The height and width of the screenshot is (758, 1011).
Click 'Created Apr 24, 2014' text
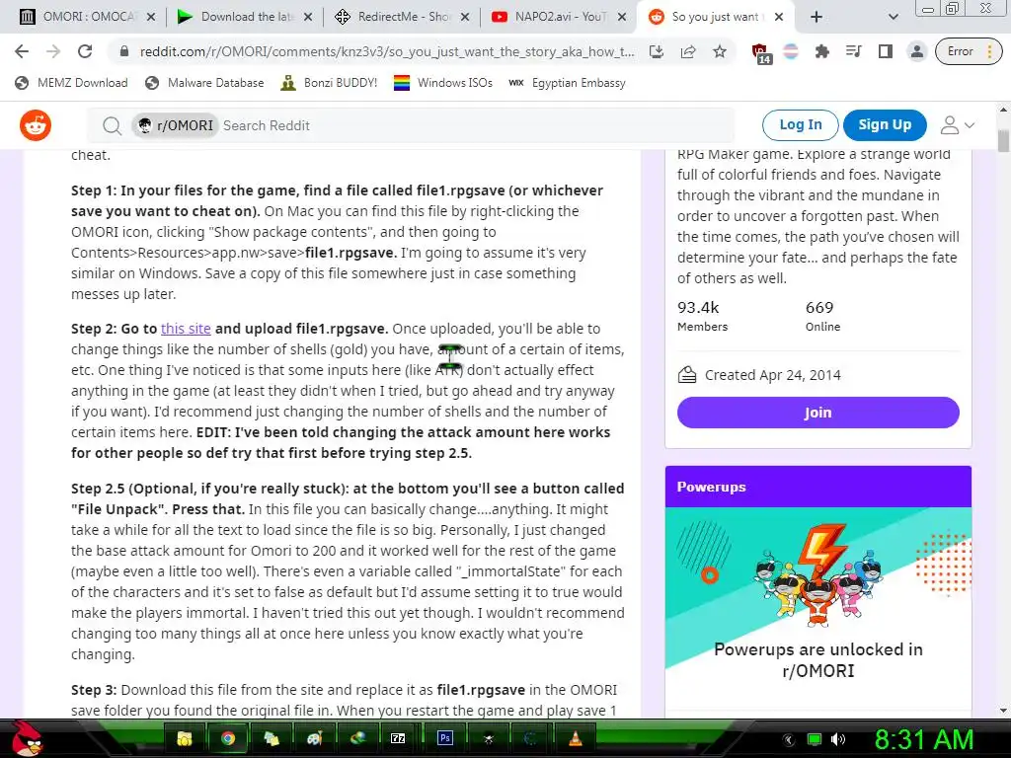[772, 375]
